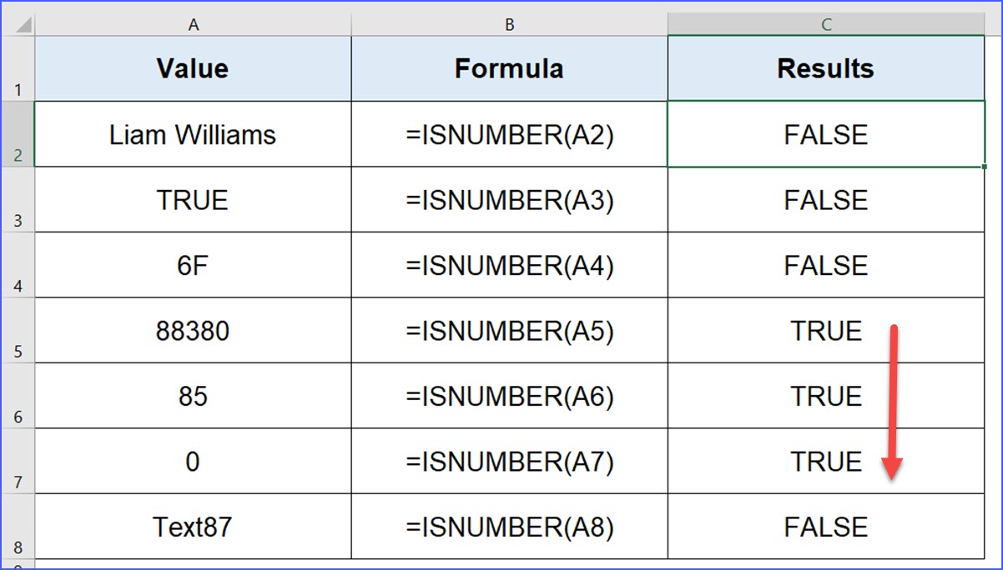Screen dimensions: 1003x570
Task: Select column C header
Action: [826, 25]
